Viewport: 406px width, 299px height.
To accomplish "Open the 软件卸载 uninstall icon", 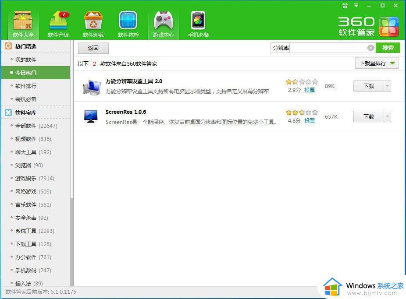I will [x=93, y=24].
